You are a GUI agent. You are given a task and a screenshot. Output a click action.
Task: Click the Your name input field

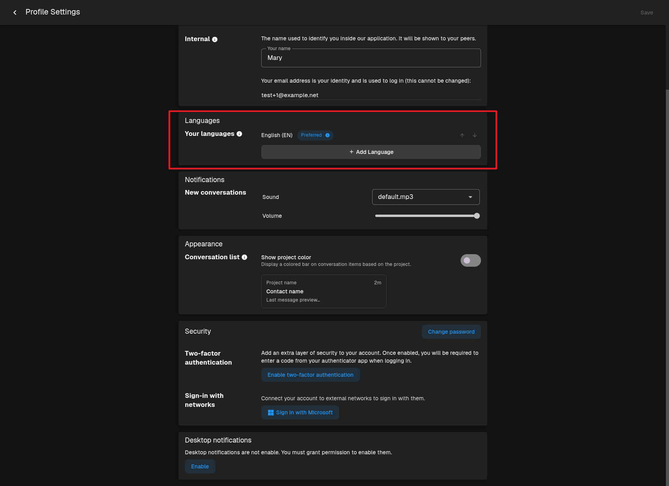(x=371, y=58)
